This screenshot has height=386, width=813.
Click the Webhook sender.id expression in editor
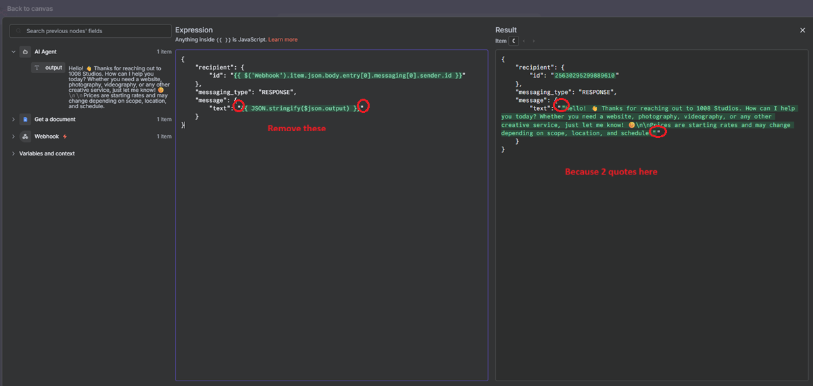click(x=348, y=76)
